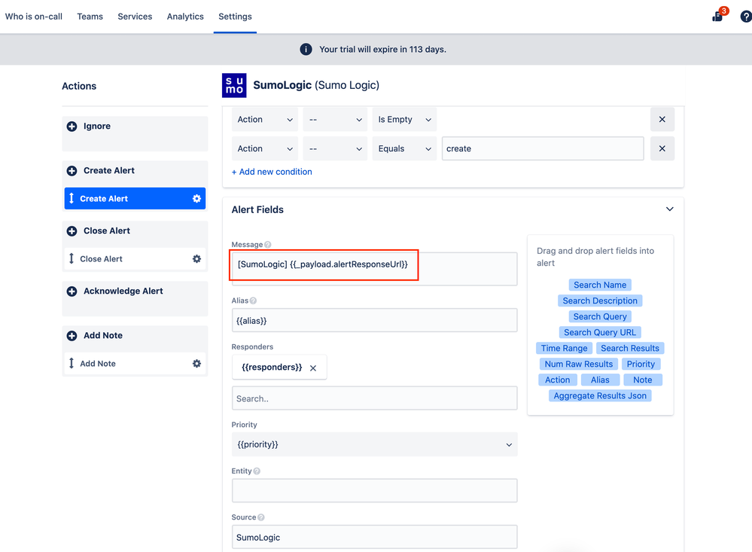
Task: Switch to the Analytics tab
Action: click(185, 17)
